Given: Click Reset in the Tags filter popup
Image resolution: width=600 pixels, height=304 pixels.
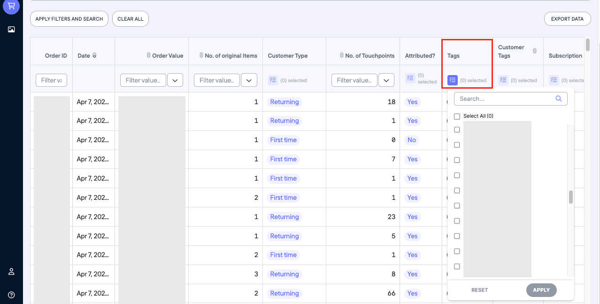Looking at the screenshot, I should (x=480, y=290).
